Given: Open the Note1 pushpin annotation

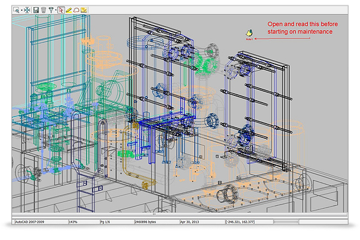Looking at the screenshot, I should tap(248, 33).
